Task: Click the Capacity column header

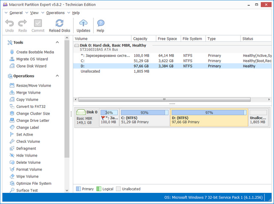Action: 140,39
